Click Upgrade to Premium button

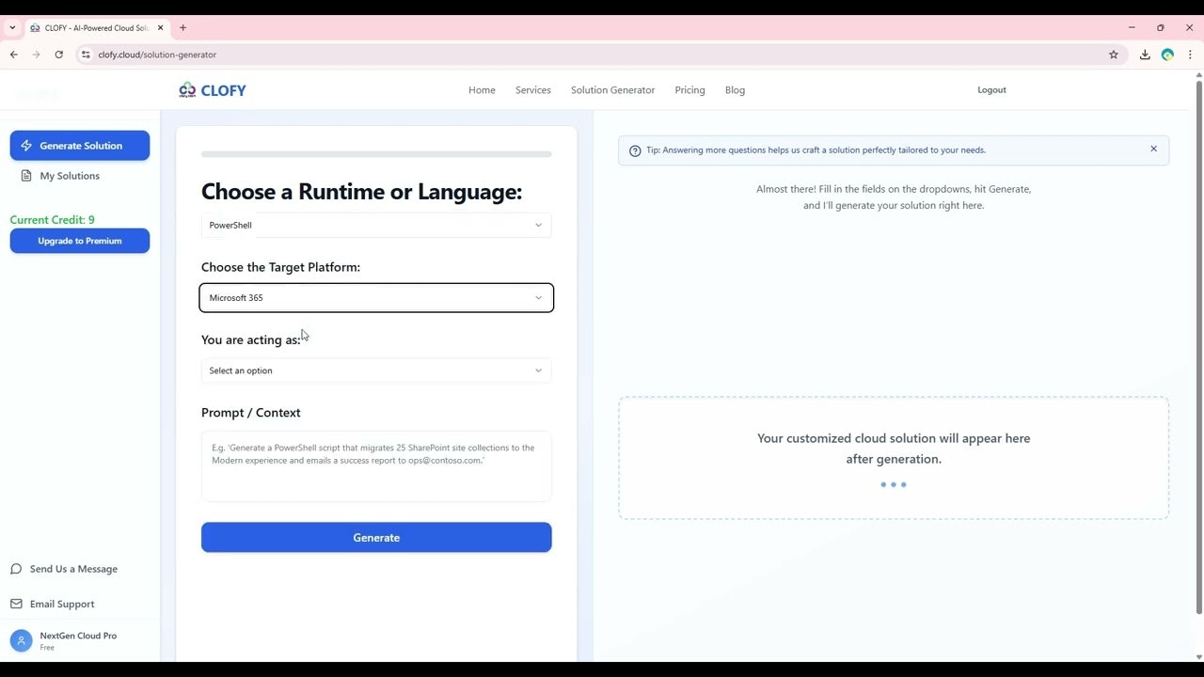tap(80, 241)
